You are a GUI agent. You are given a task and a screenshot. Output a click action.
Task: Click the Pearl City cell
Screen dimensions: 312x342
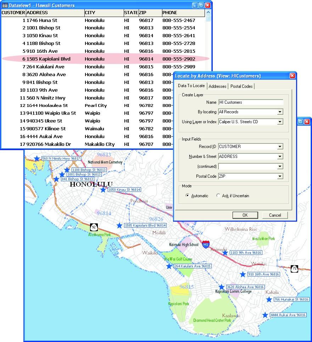pos(96,106)
